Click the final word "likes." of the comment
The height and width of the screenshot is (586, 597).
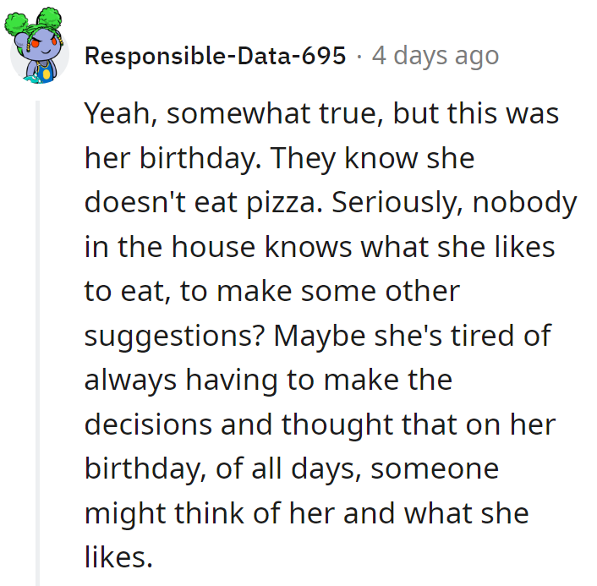pyautogui.click(x=118, y=556)
